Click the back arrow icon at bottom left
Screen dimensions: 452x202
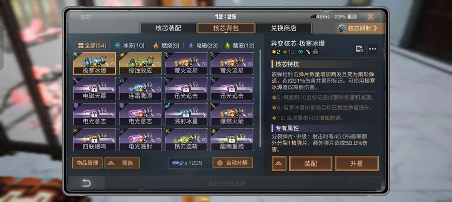pyautogui.click(x=86, y=183)
